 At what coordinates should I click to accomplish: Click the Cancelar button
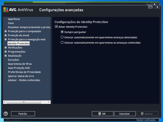click(125, 114)
